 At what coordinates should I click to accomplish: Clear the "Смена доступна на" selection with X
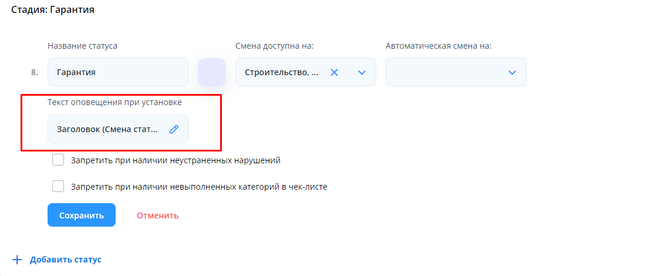click(334, 72)
